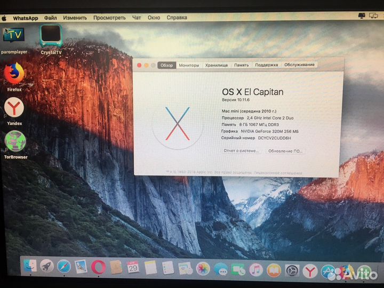This screenshot has width=384, height=288.
Task: Click the Версия 10.11.6 text
Action: (x=236, y=100)
